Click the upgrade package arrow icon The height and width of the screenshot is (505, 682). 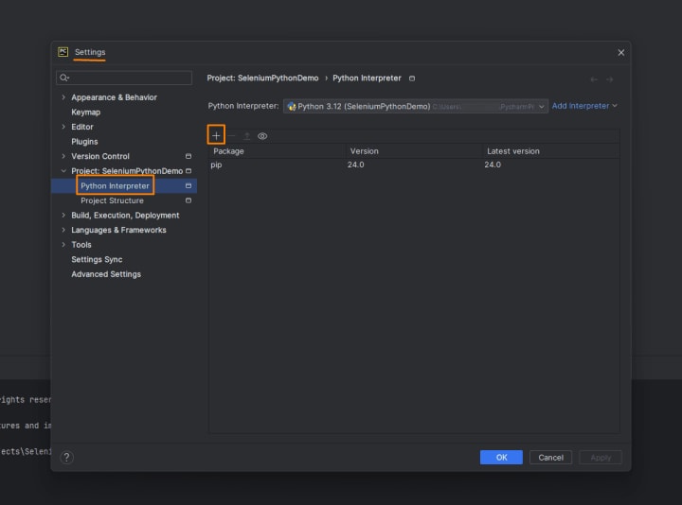[x=246, y=136]
